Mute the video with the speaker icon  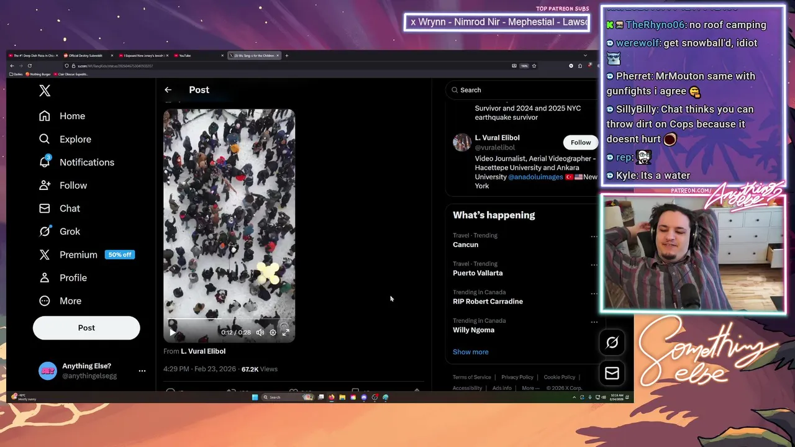[260, 332]
